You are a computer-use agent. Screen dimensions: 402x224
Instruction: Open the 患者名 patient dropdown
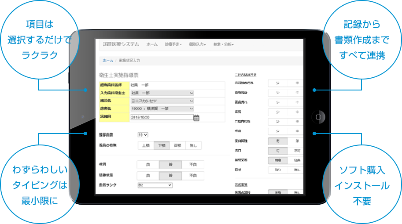tap(162, 108)
